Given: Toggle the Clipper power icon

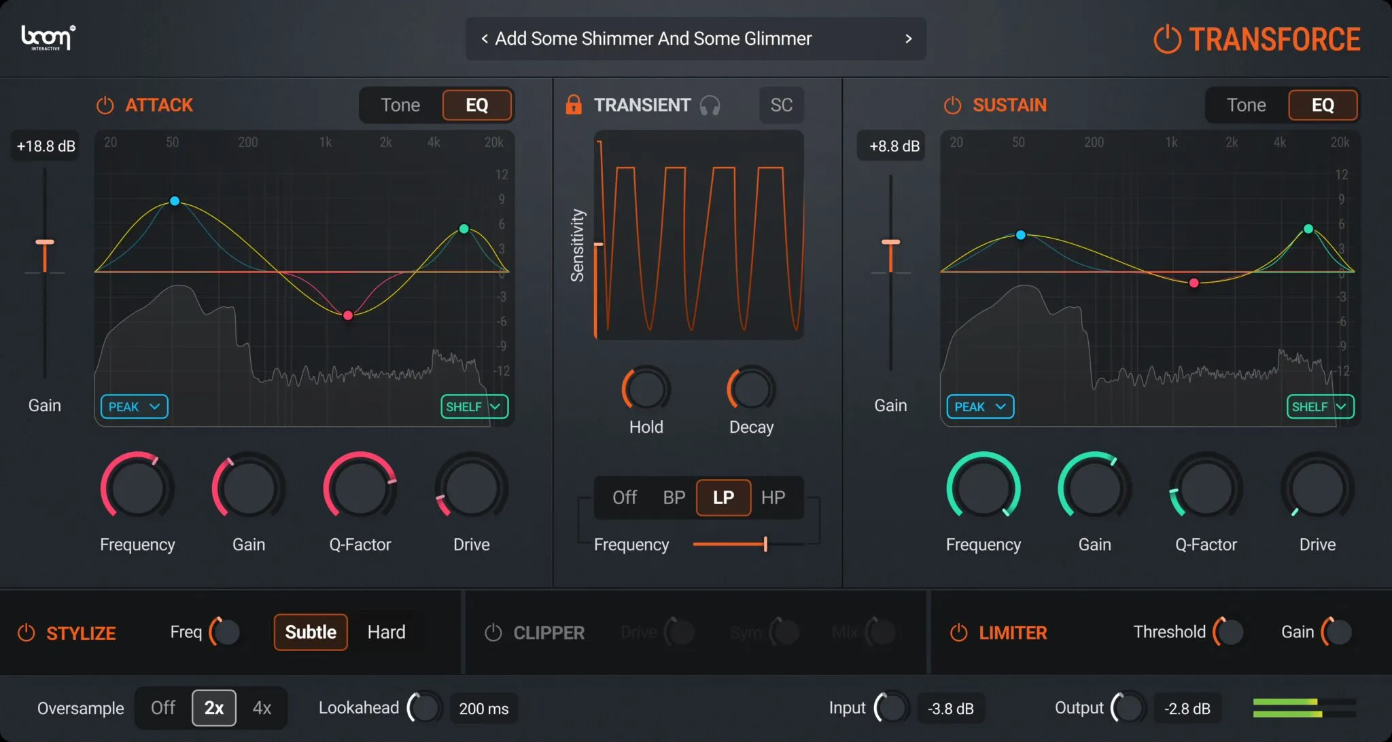Looking at the screenshot, I should click(493, 633).
